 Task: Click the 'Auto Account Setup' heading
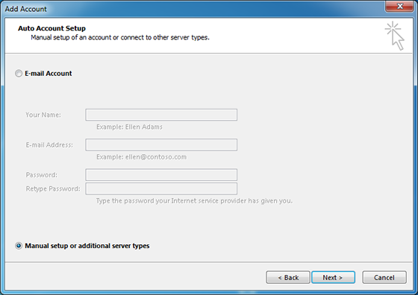tap(52, 28)
